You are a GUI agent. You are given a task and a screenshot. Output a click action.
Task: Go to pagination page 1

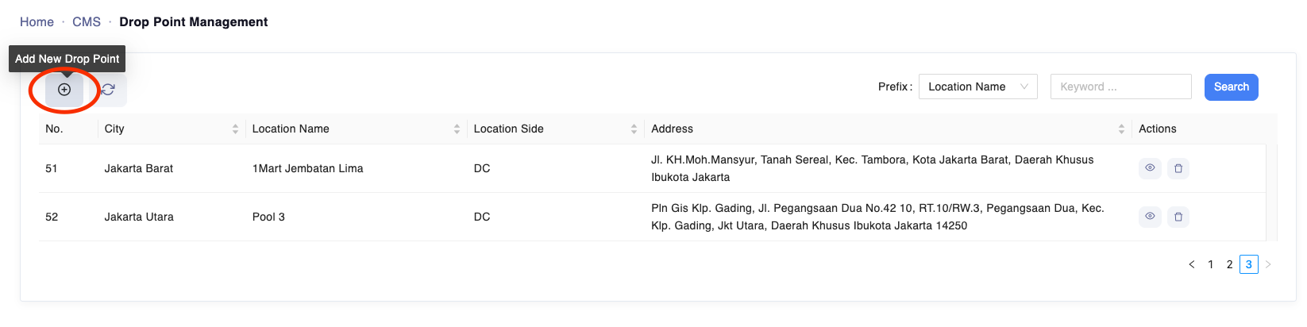coord(1210,264)
